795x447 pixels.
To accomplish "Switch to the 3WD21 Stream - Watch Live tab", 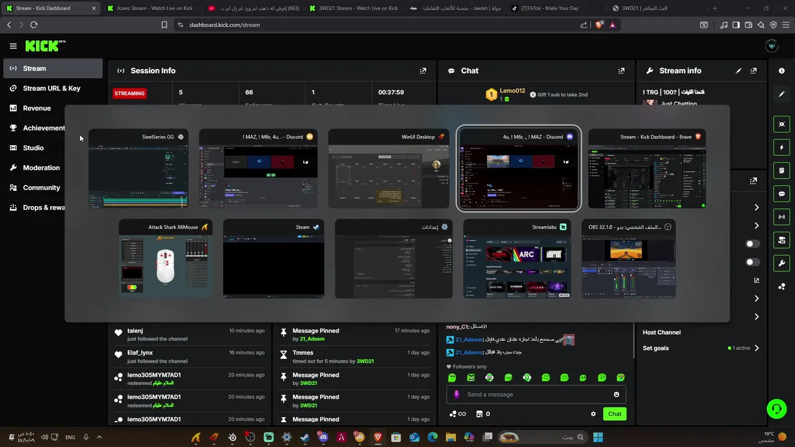I will pyautogui.click(x=353, y=8).
